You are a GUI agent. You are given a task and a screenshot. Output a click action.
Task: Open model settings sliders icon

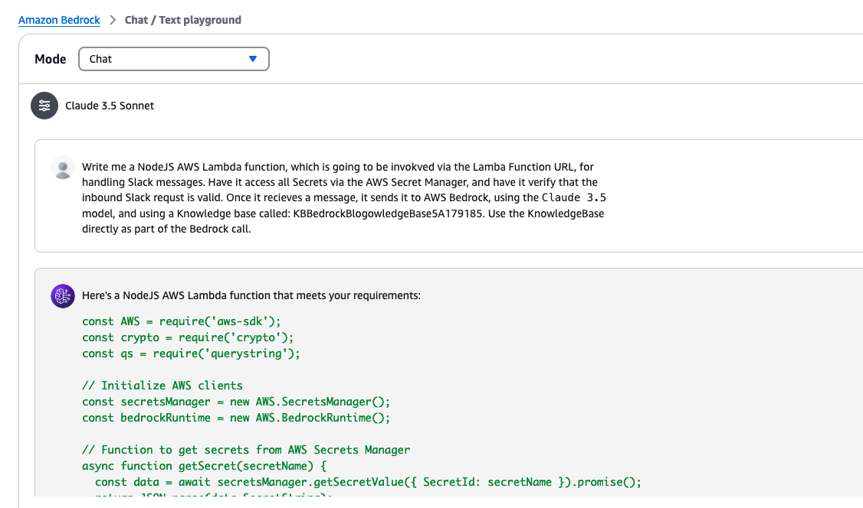coord(44,106)
